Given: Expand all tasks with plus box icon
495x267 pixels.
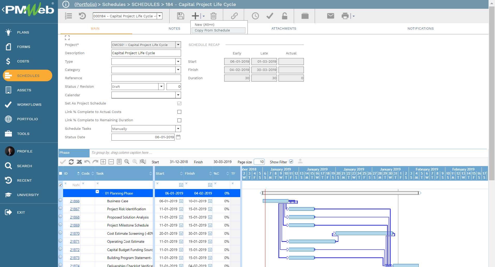Looking at the screenshot, I should tap(103, 162).
